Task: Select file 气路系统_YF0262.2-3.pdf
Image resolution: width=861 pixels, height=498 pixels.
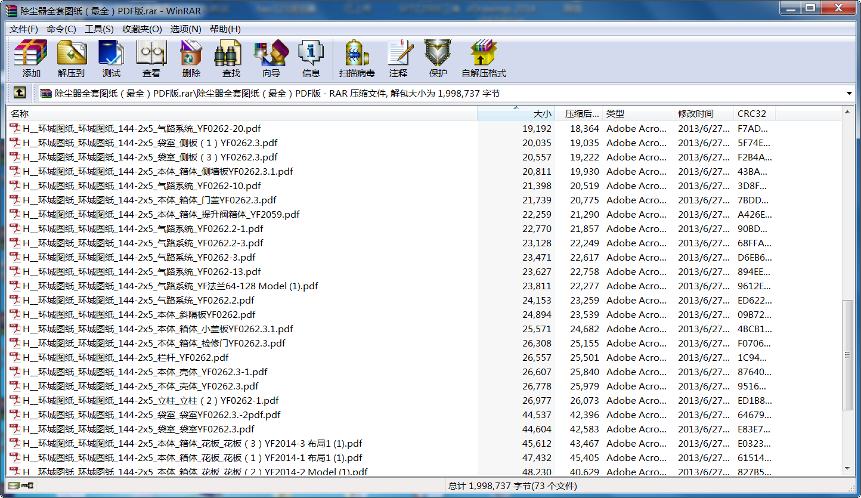Action: pos(143,243)
